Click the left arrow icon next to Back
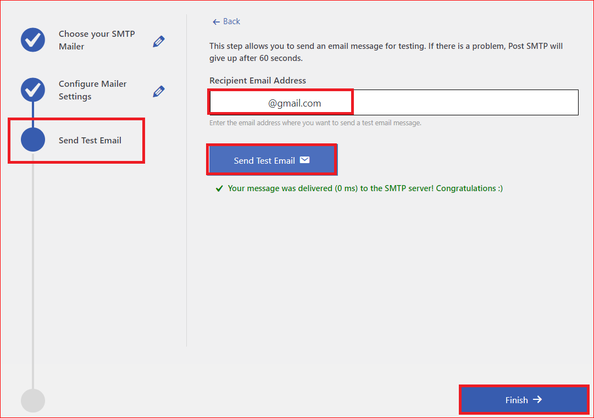This screenshot has height=418, width=594. point(216,21)
